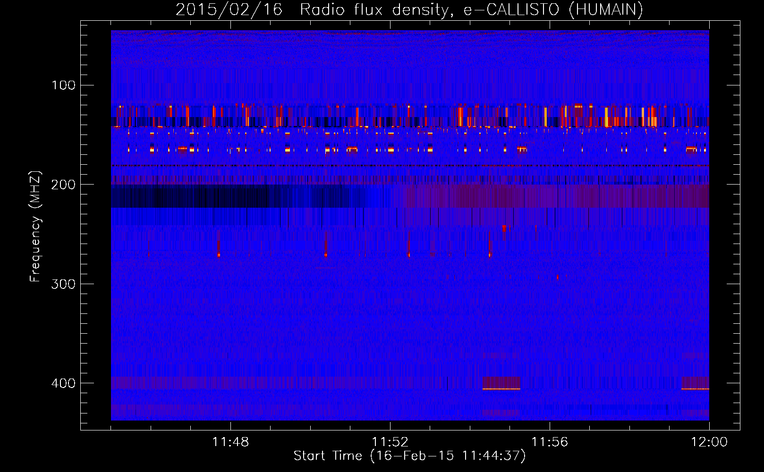Click the 'Start Time (16-Feb-15 11:44:37)' label
The image size is (764, 472).
[409, 456]
